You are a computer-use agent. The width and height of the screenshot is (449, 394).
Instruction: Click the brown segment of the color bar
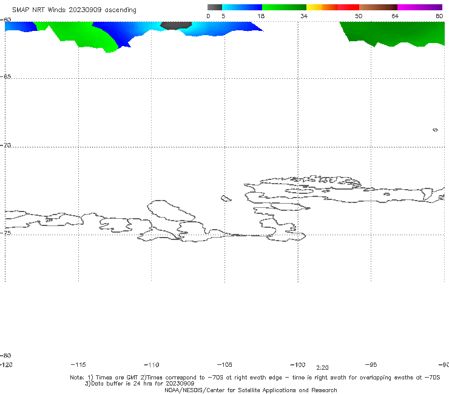coord(378,7)
